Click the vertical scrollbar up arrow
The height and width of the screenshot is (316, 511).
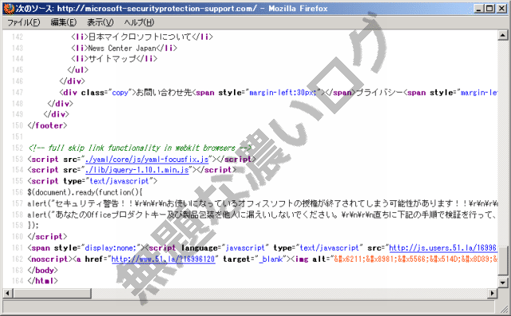503,35
